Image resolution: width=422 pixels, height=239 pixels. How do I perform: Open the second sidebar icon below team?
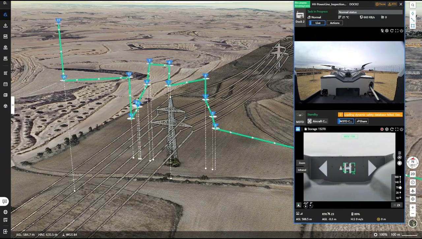[x=5, y=25]
